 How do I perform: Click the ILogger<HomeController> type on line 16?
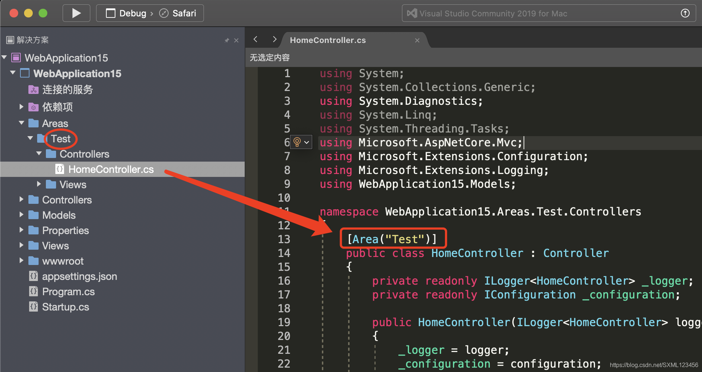coord(559,281)
